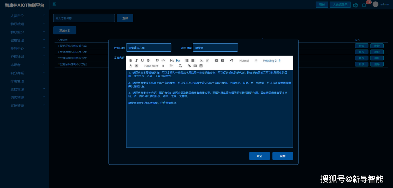This screenshot has height=188, width=393.
Task: Click the insert link icon
Action: (189, 66)
